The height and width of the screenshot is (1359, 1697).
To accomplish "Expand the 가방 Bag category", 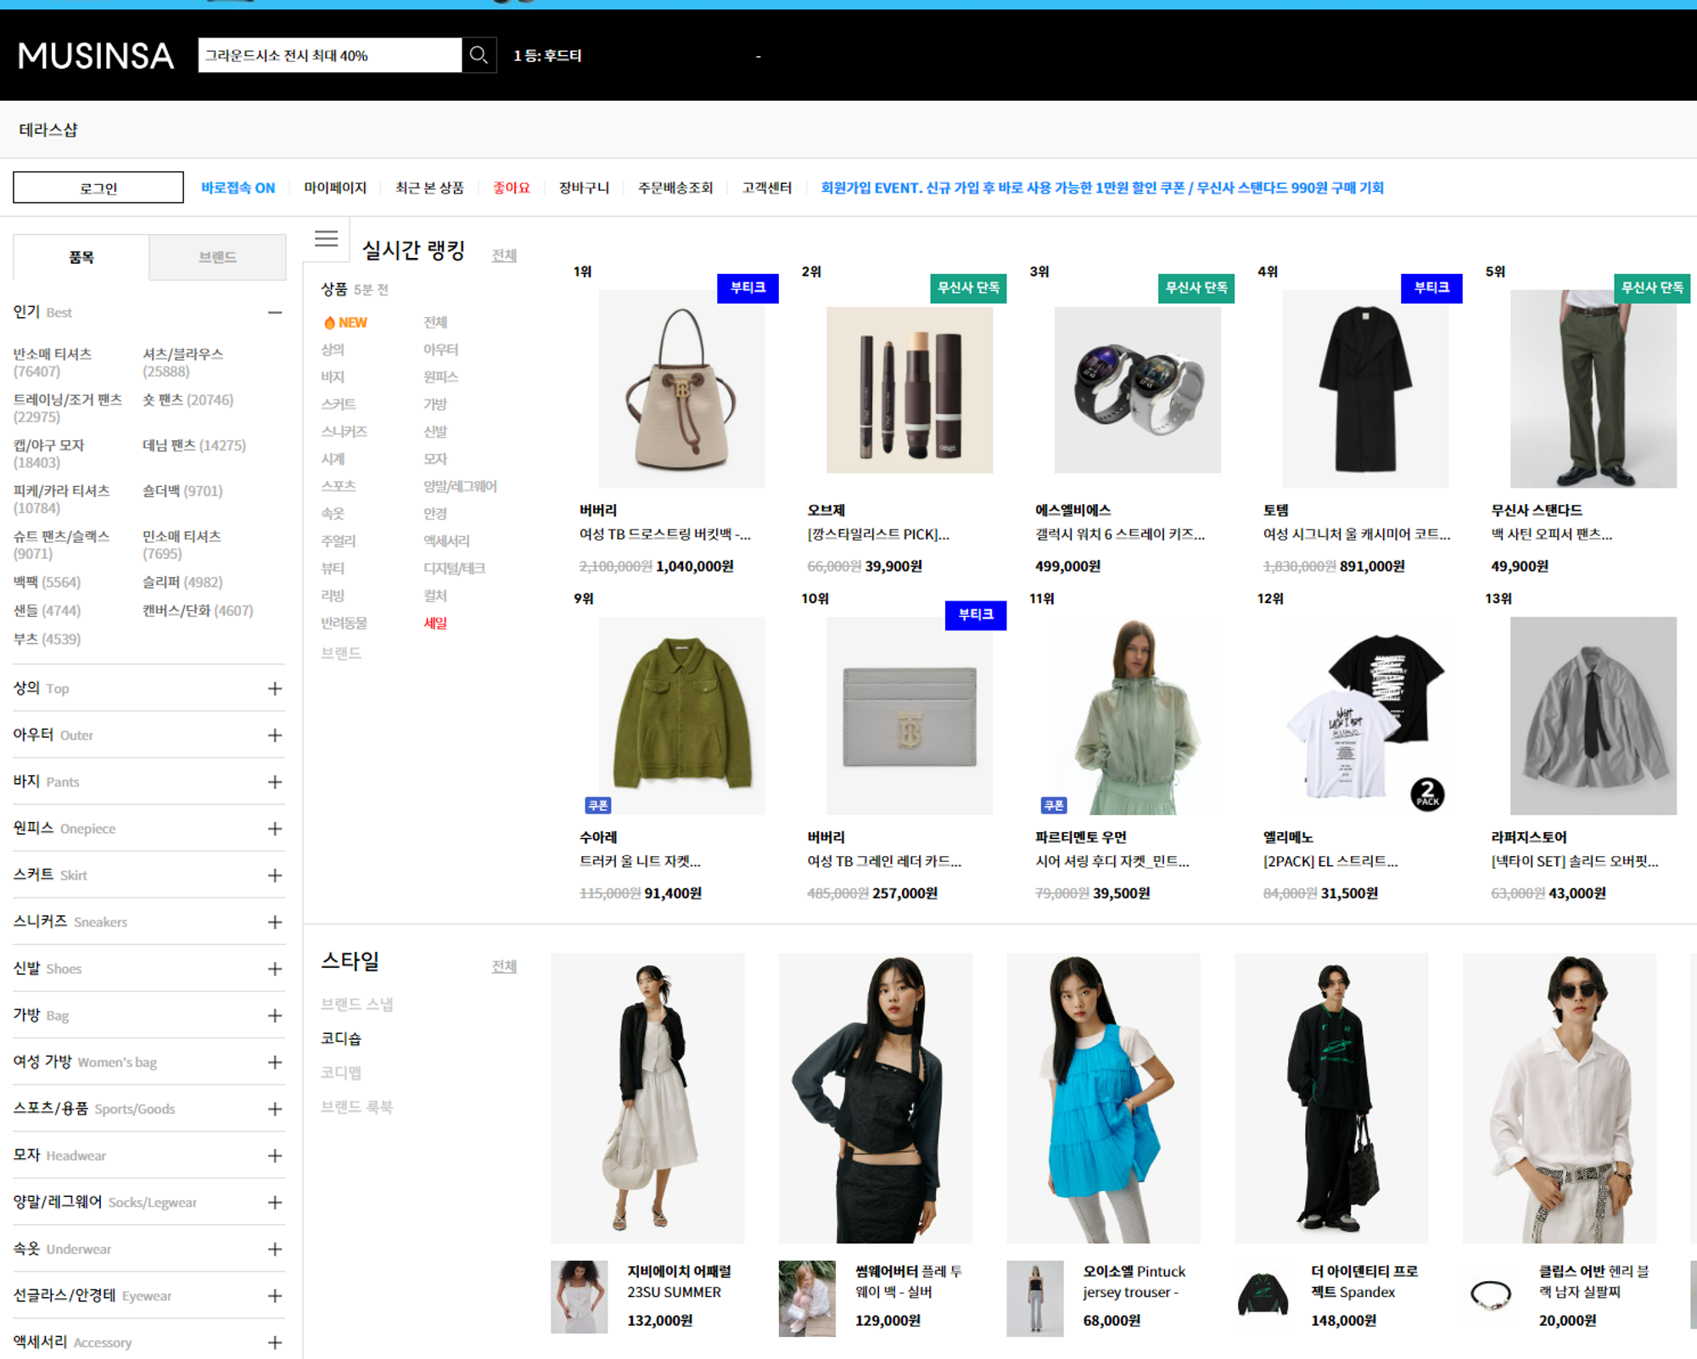I will point(275,1015).
